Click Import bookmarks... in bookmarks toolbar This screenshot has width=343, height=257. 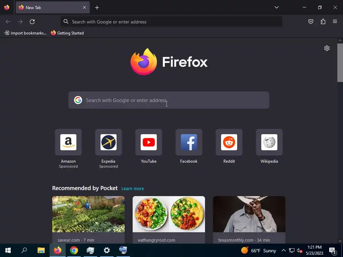(x=25, y=33)
